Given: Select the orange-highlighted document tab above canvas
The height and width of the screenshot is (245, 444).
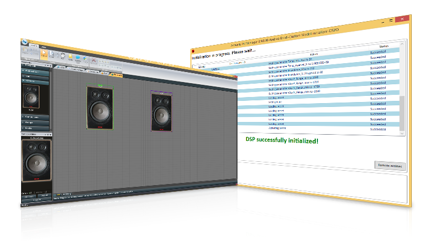Looking at the screenshot, I should (115, 74).
